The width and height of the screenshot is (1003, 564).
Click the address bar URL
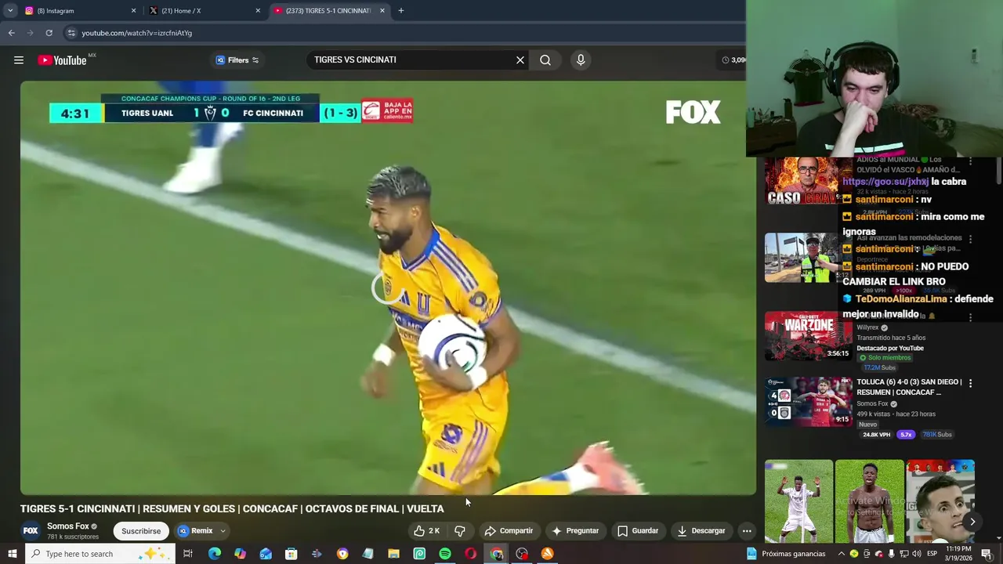(x=136, y=33)
